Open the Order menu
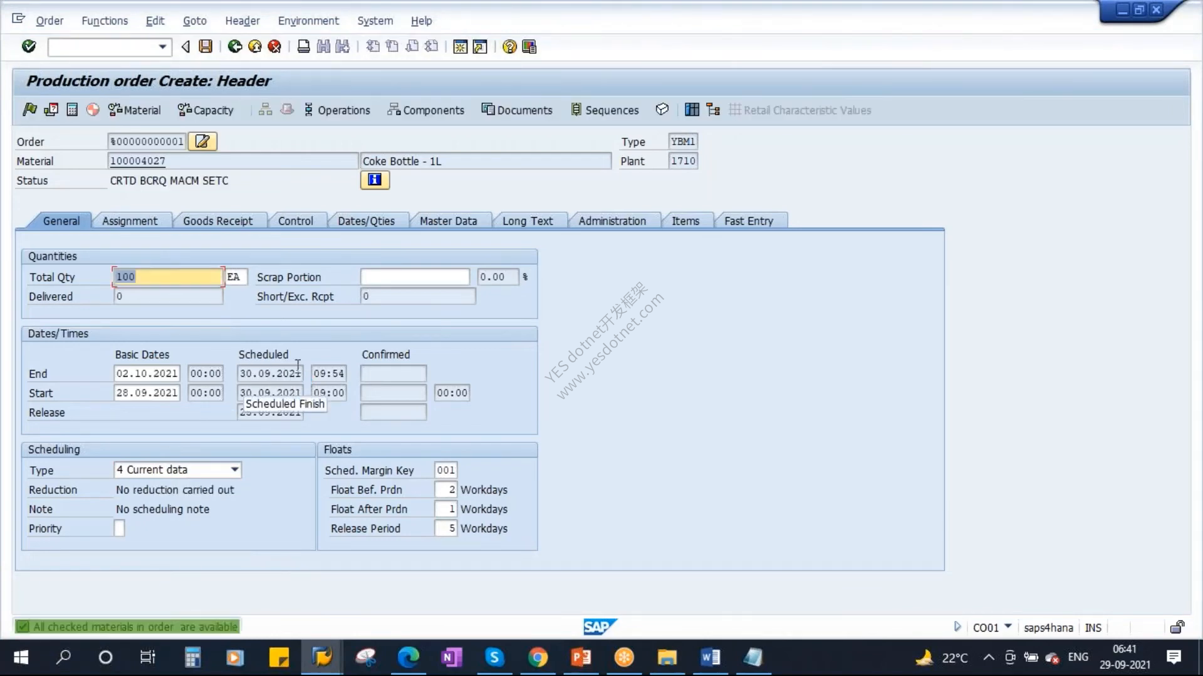1203x676 pixels. click(49, 21)
